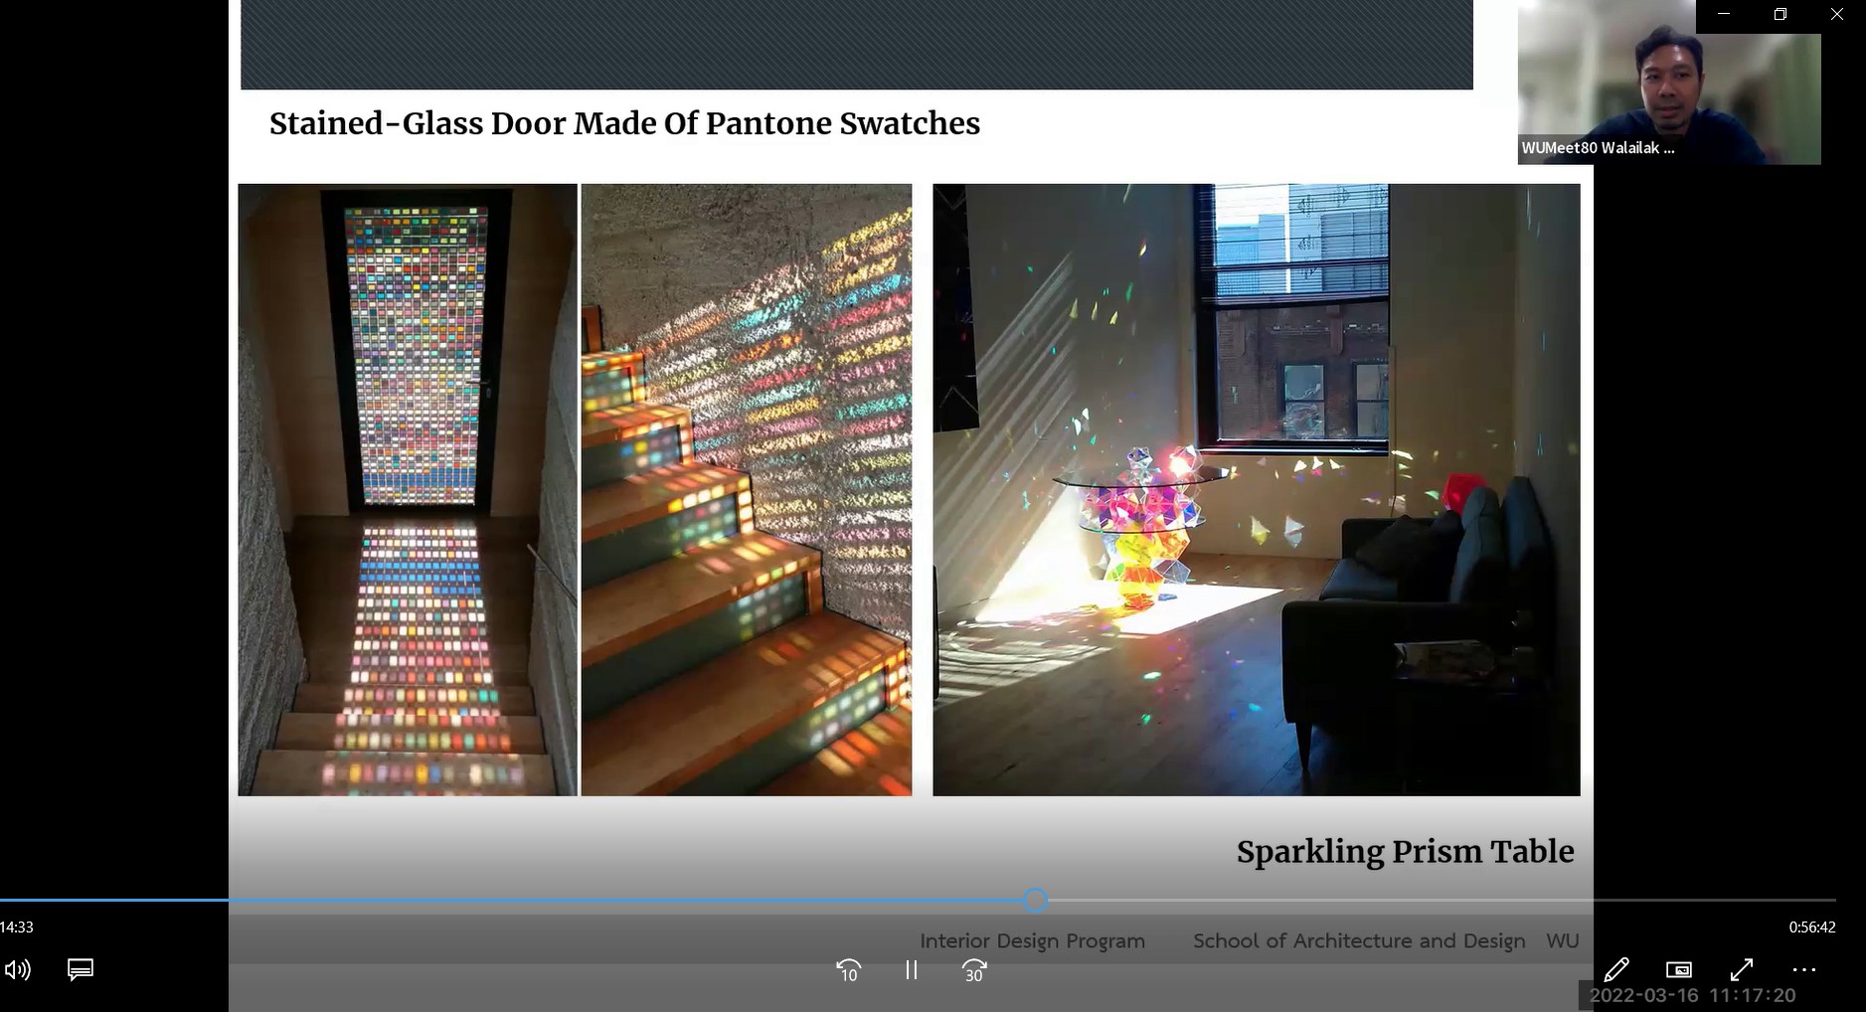Click the slide title about Pantone Swatches
The image size is (1866, 1012).
coord(624,123)
